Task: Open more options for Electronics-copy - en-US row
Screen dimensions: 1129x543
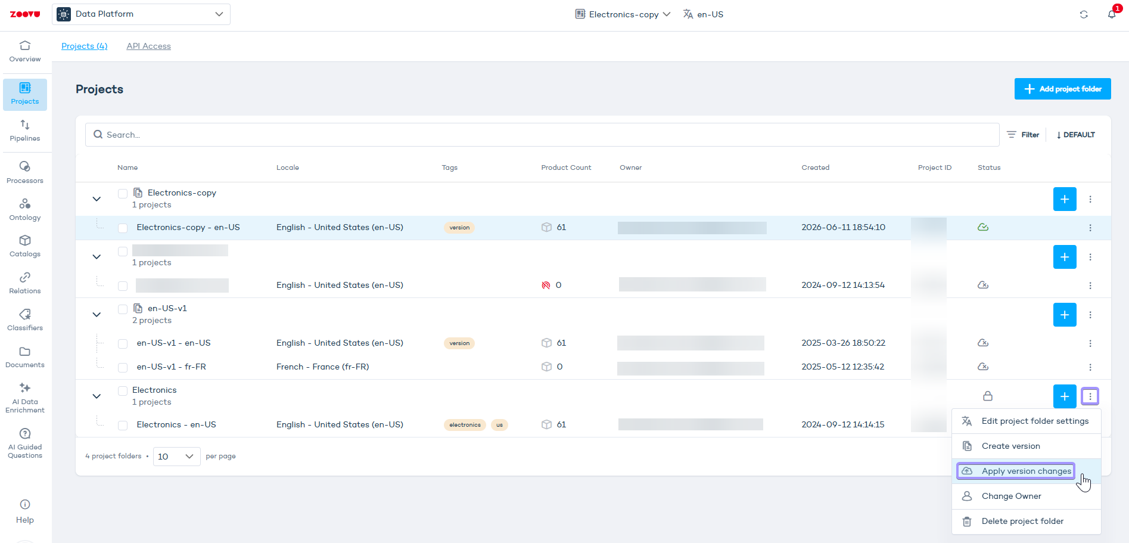Action: [x=1090, y=228]
